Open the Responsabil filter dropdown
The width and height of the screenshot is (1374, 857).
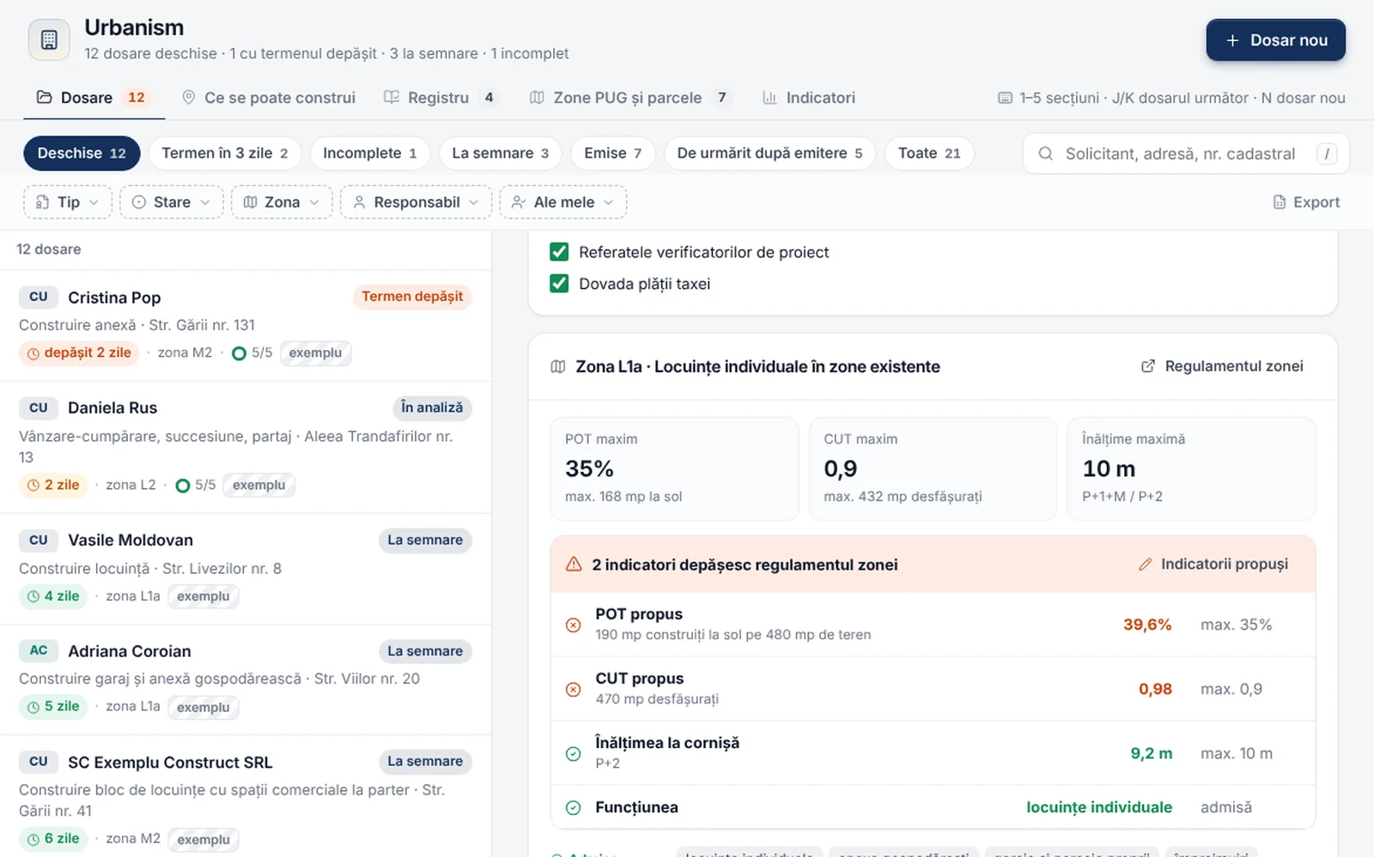416,202
